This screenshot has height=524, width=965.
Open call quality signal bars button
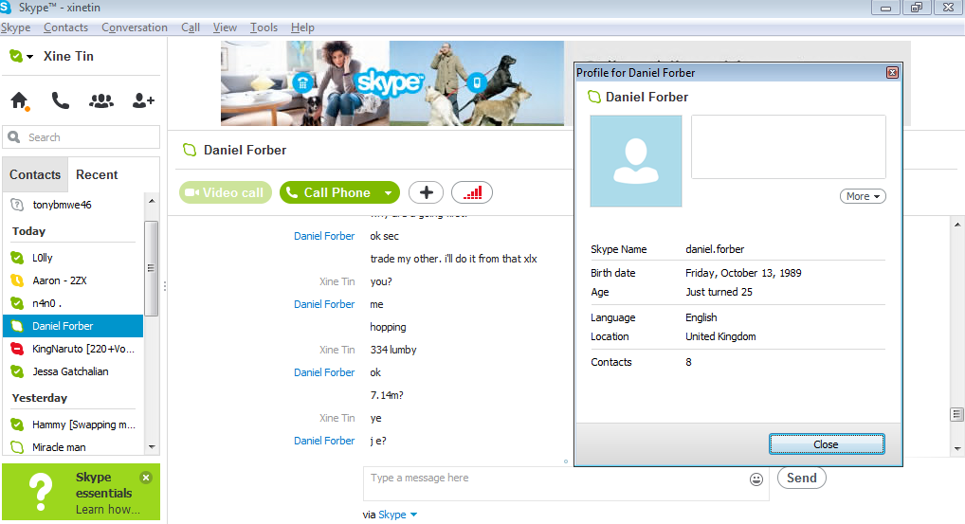(x=472, y=192)
